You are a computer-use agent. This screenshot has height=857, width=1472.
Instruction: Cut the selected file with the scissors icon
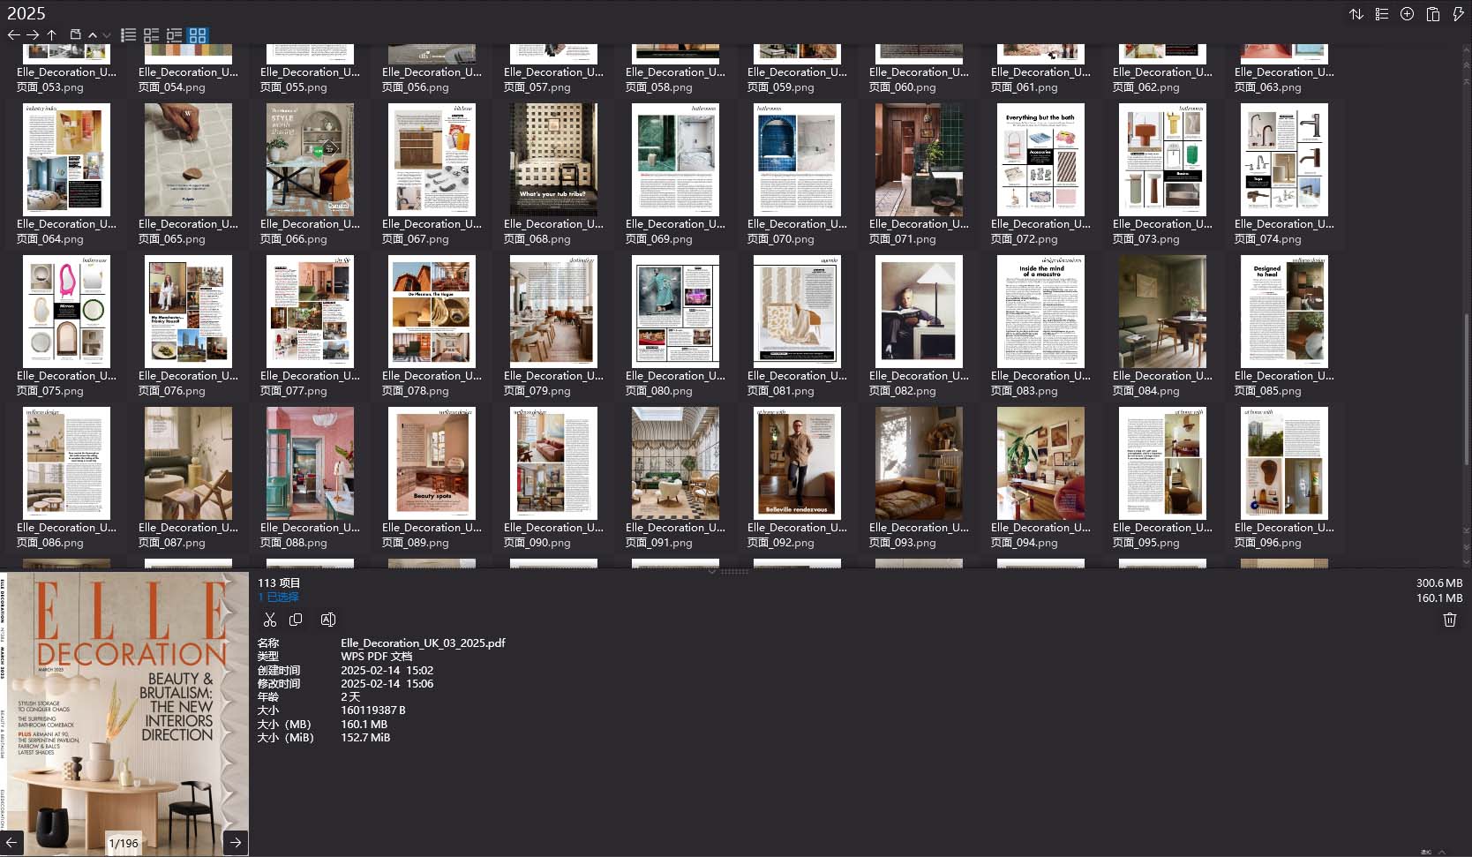tap(270, 620)
